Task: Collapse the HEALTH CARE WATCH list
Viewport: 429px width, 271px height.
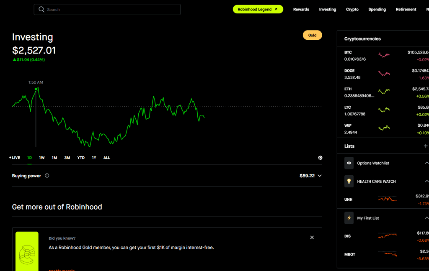Action: [x=426, y=182]
